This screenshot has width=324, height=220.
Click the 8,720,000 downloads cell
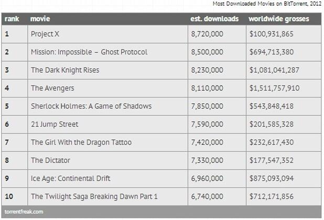207,34
